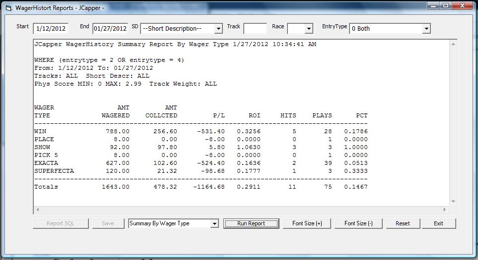Image resolution: width=478 pixels, height=260 pixels.
Task: Decrease font with Font Size (-)
Action: [358, 223]
